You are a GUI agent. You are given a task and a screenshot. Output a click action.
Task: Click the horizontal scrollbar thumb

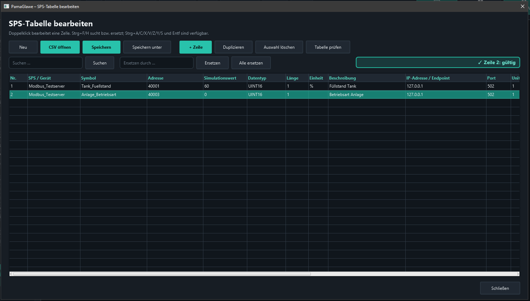162,274
